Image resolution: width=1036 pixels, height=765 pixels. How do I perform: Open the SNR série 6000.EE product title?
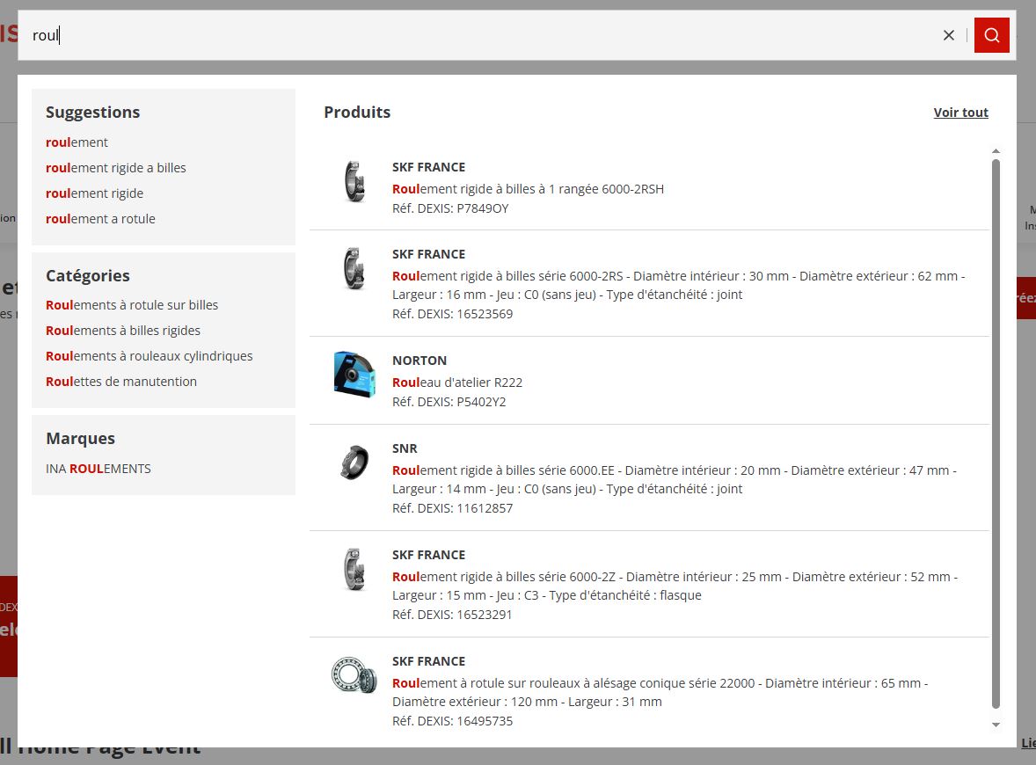click(674, 479)
